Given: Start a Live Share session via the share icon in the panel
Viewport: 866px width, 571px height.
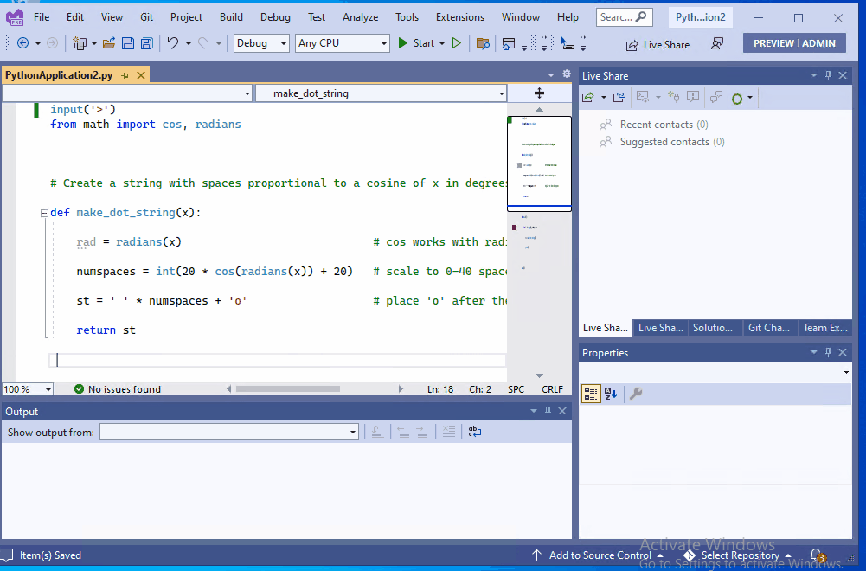Looking at the screenshot, I should pos(588,97).
